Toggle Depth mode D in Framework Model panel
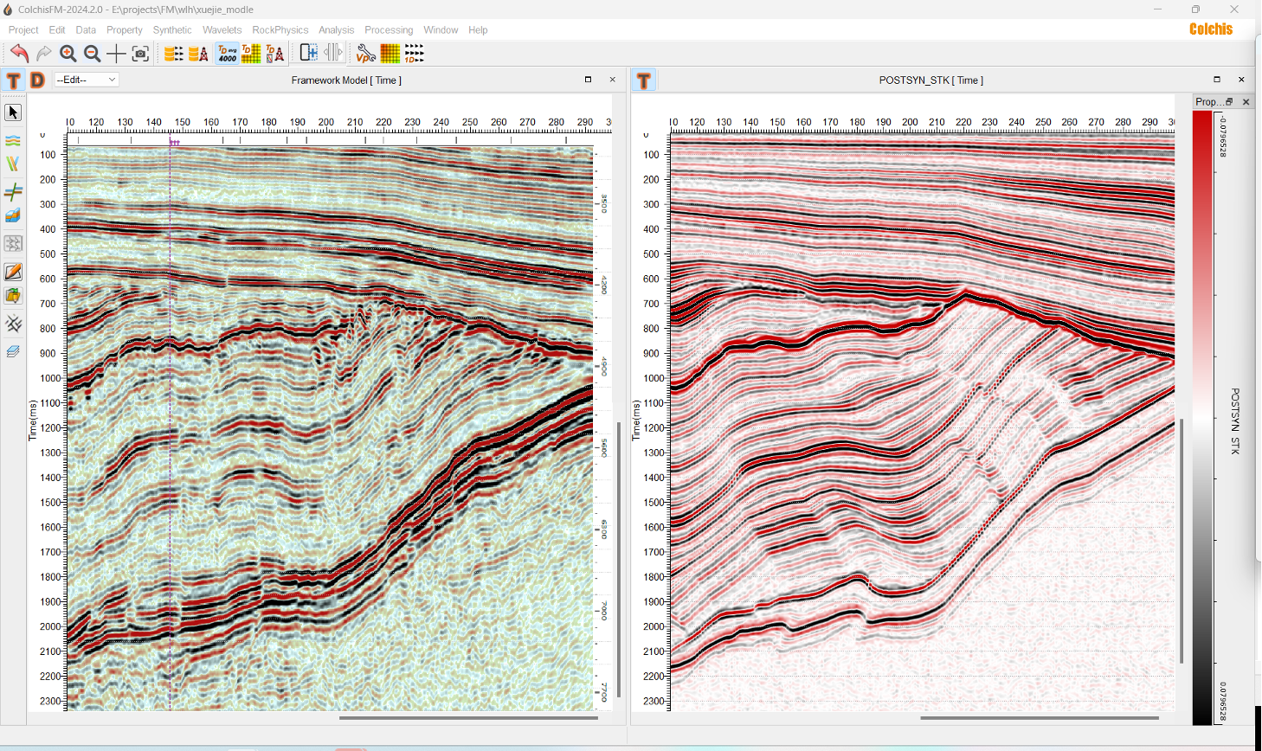1262x751 pixels. click(37, 80)
